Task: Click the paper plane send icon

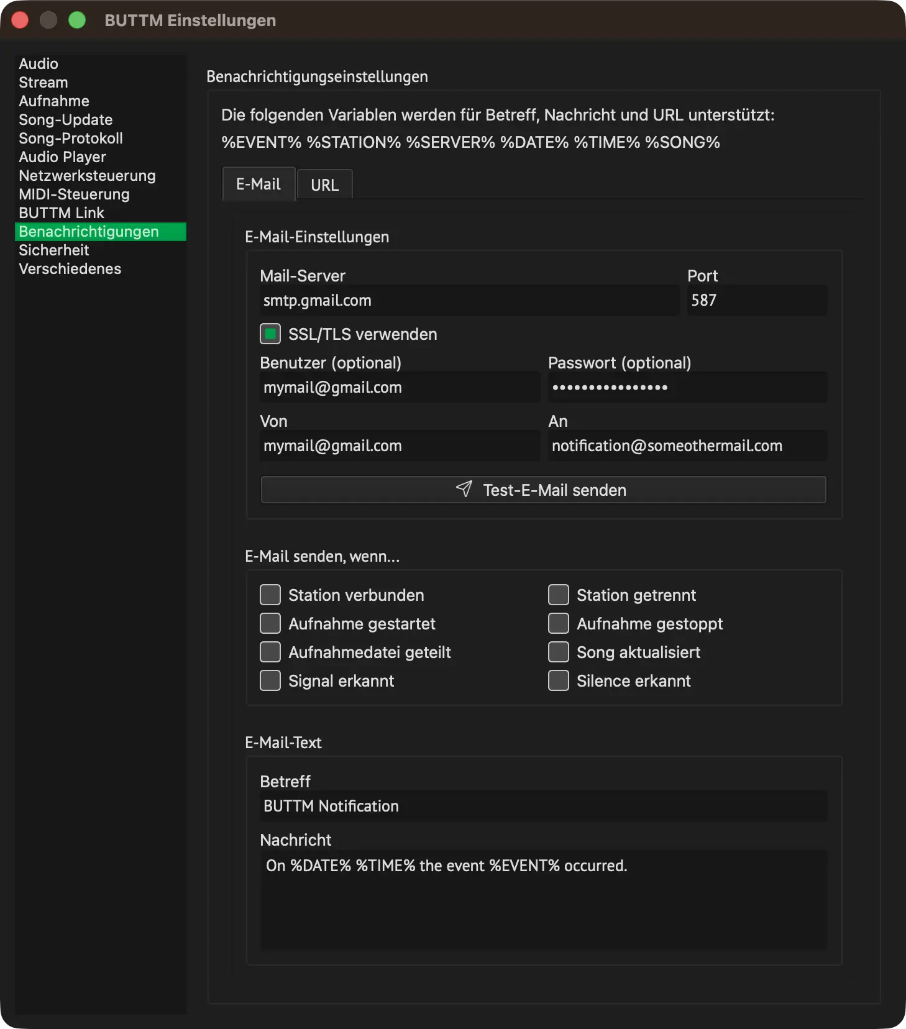Action: click(x=464, y=489)
